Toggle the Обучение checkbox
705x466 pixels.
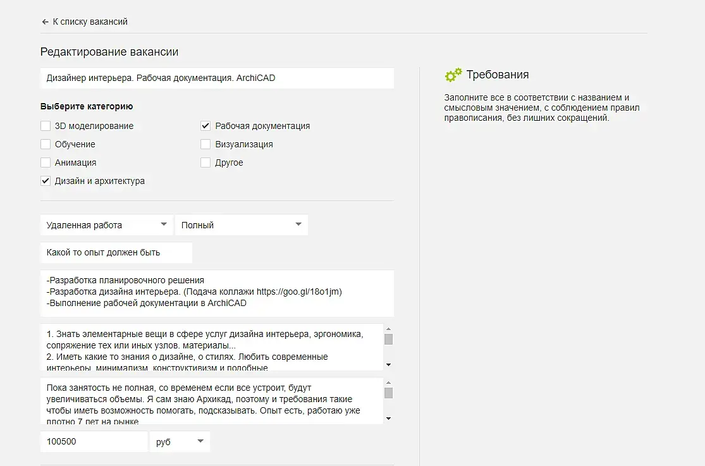(x=46, y=144)
